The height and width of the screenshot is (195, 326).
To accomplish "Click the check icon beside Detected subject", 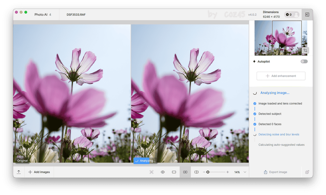I will pos(255,114).
